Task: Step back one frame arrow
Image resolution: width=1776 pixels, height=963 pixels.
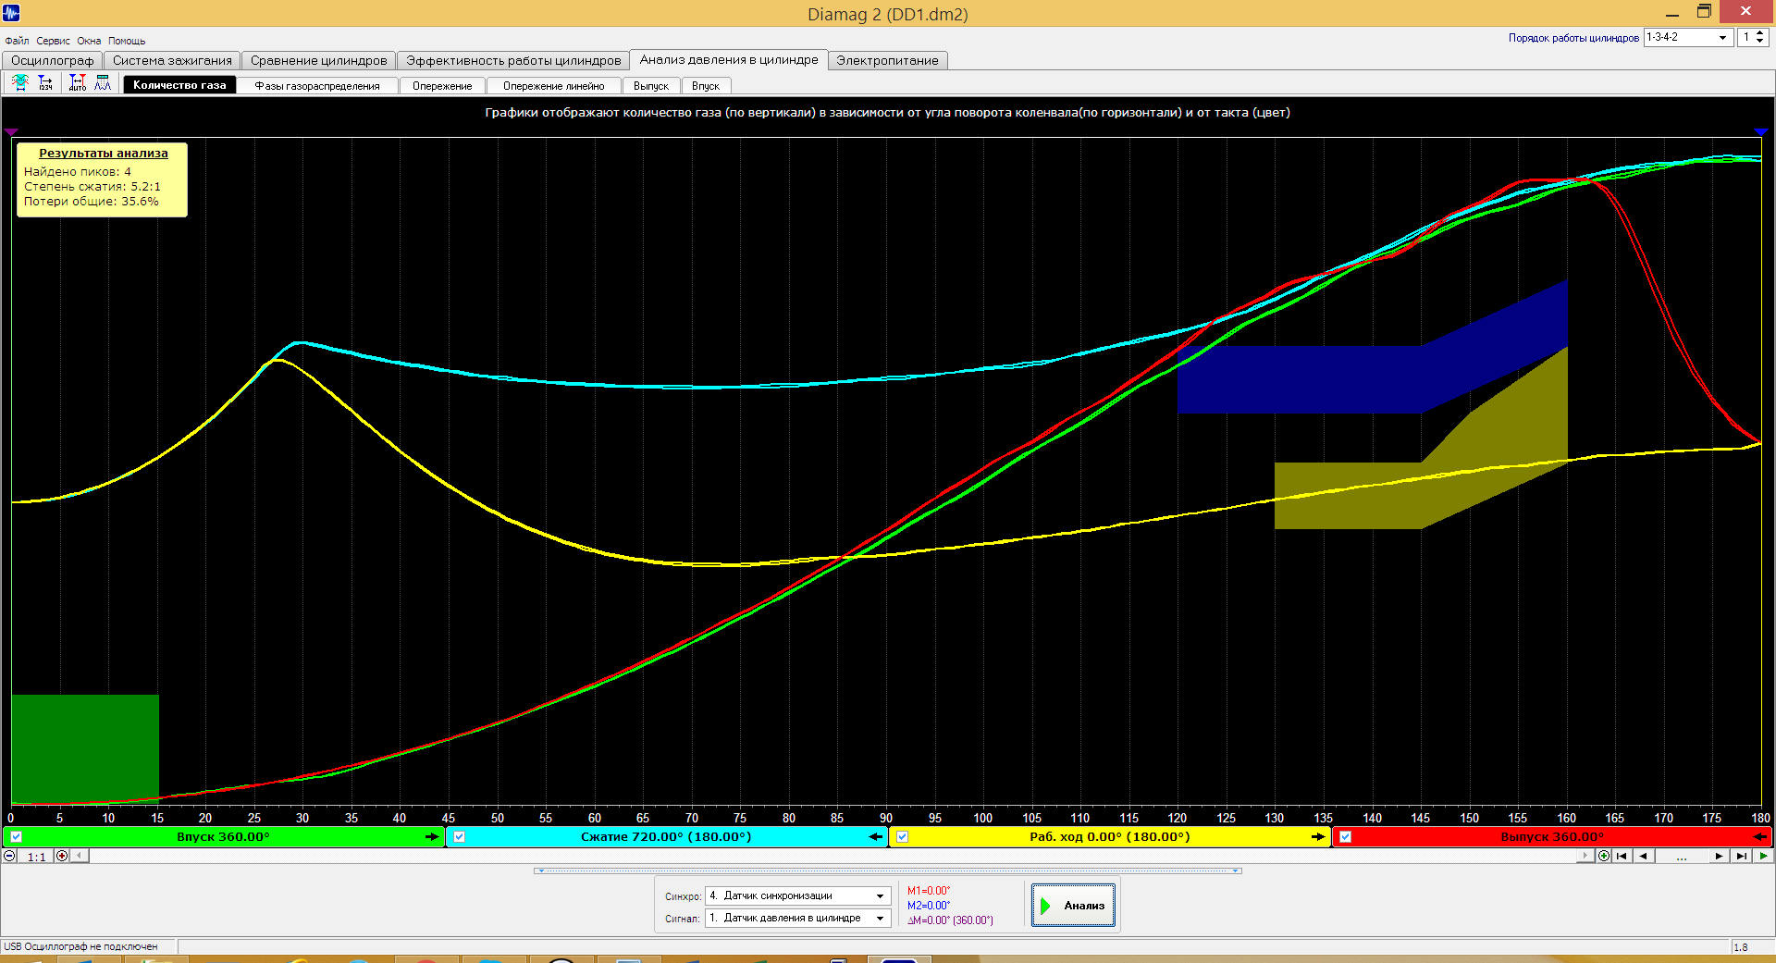Action: 1644,856
